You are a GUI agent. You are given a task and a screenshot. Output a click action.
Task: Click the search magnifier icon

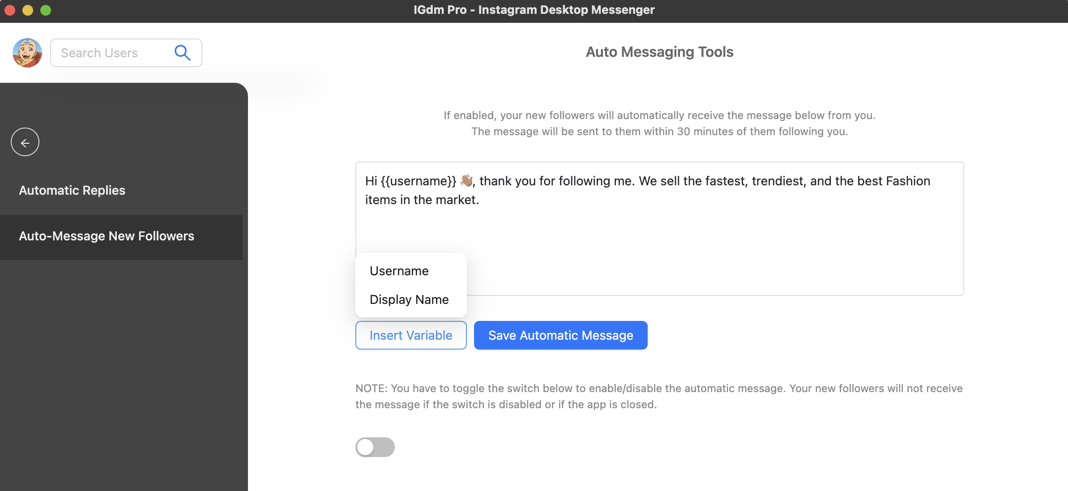click(x=182, y=52)
